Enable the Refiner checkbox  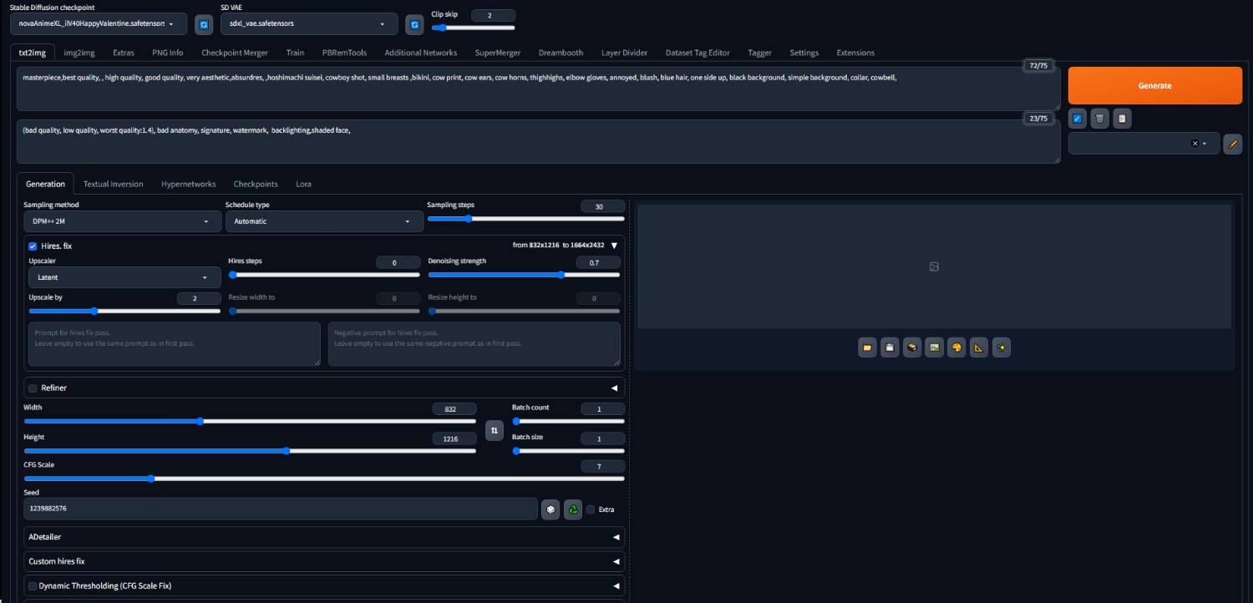tap(33, 388)
